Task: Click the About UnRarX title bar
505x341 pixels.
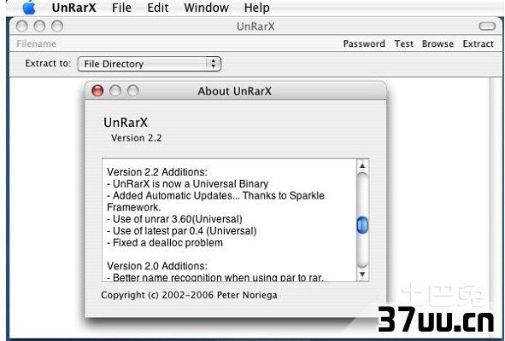Action: [x=236, y=91]
